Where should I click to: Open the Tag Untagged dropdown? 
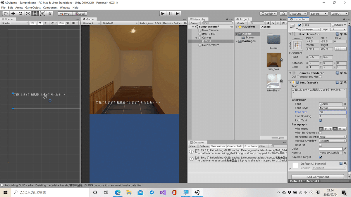point(312,29)
